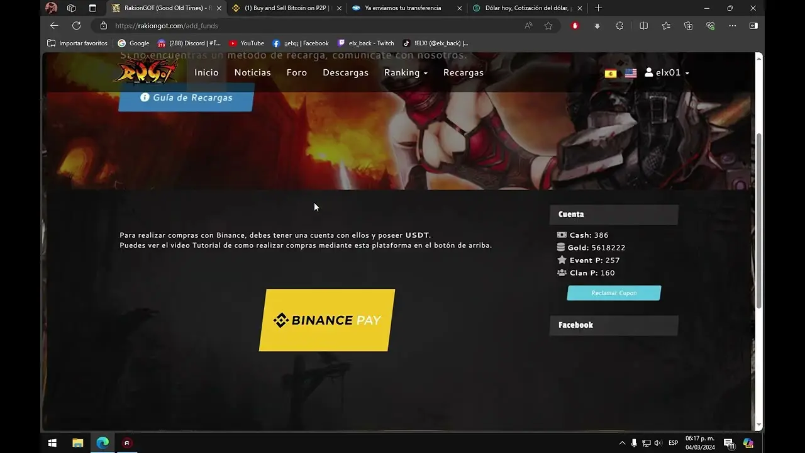This screenshot has height=453, width=805.
Task: Go to Inicio in the site navigation
Action: 206,72
